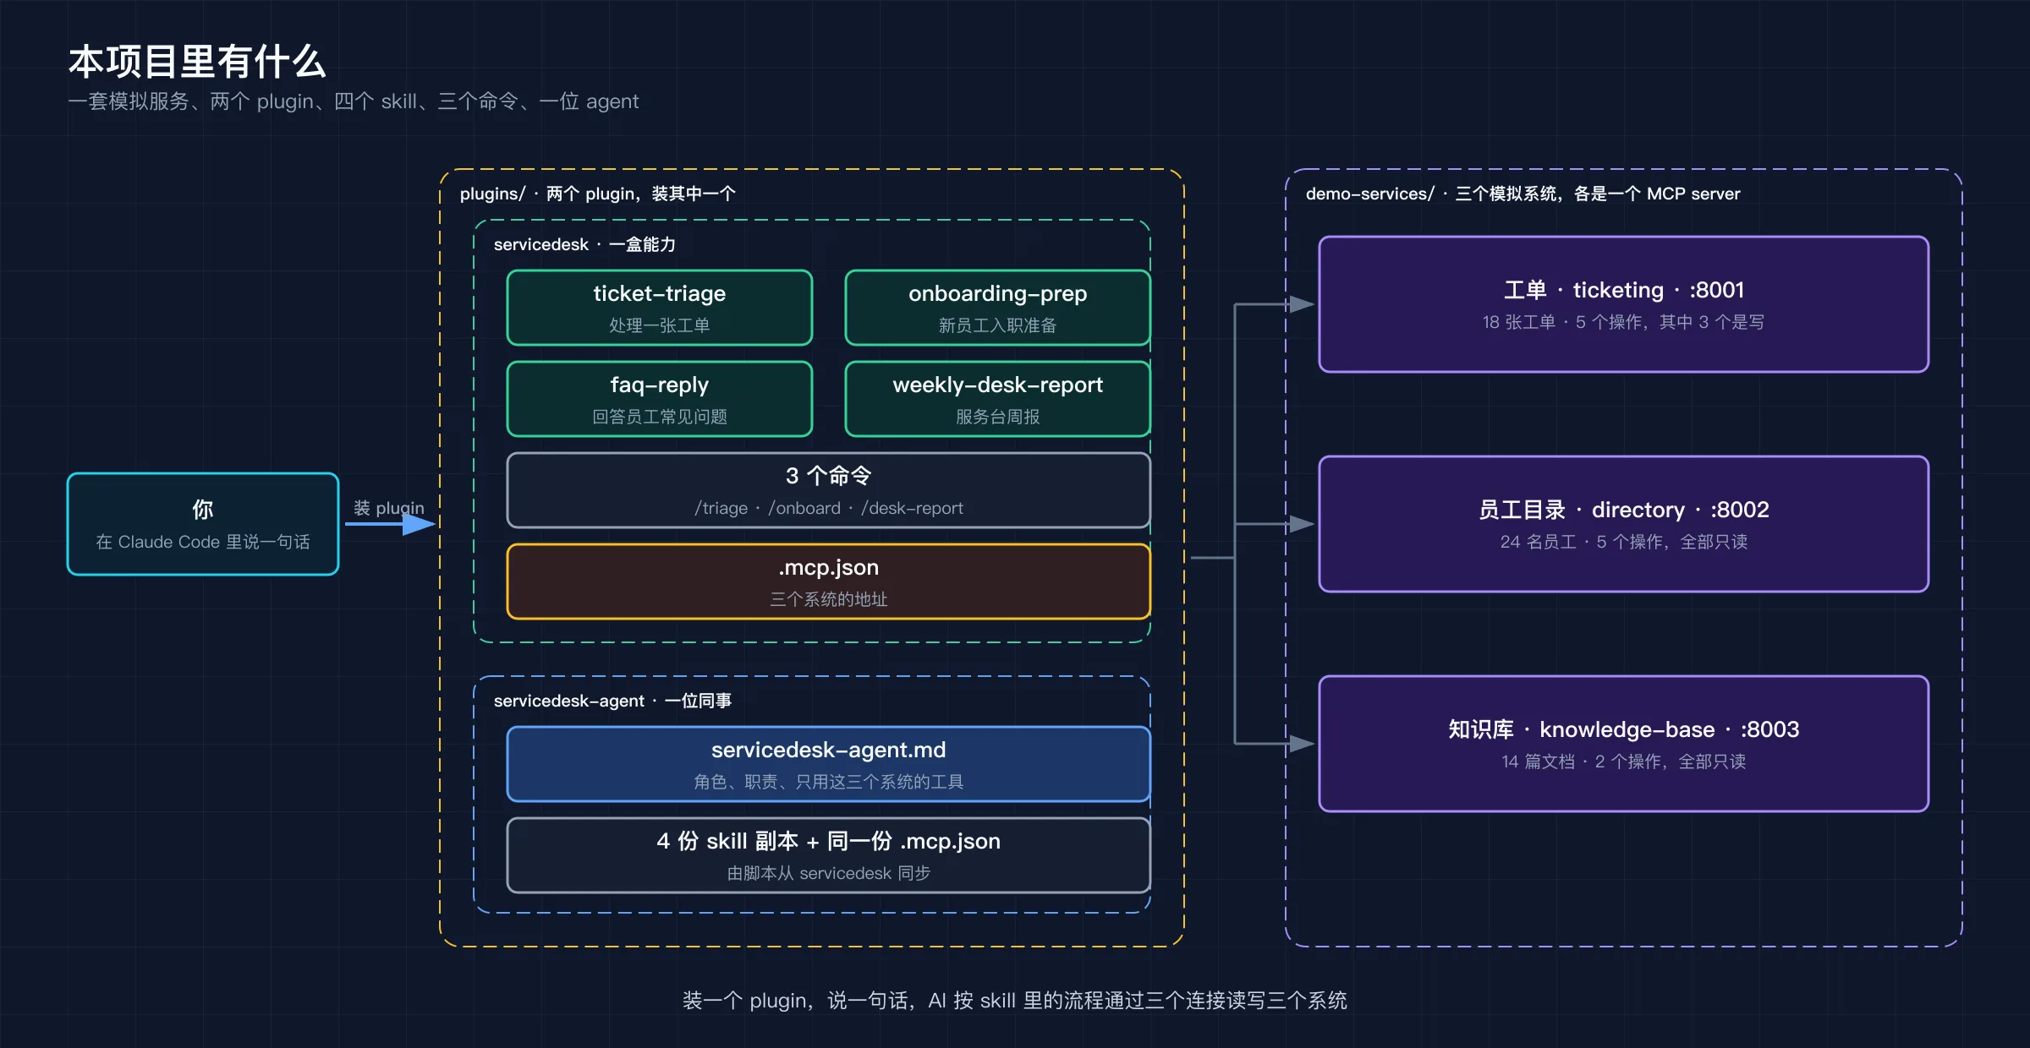This screenshot has height=1048, width=2030.
Task: Select the '4 份 skill 副本' box
Action: pos(829,855)
